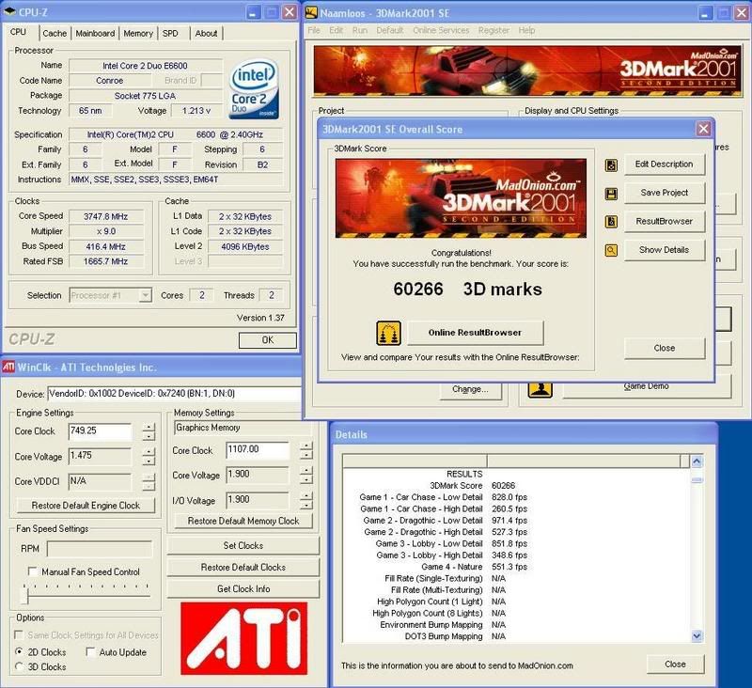Viewport: 752px width, 688px height.
Task: Increase the memory Core Clock stepper
Action: point(306,446)
